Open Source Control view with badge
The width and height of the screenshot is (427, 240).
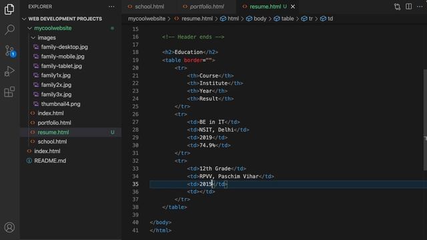point(10,51)
